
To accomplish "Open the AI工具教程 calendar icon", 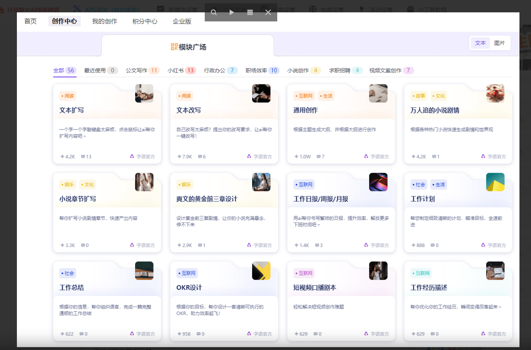I will tap(410, 9).
